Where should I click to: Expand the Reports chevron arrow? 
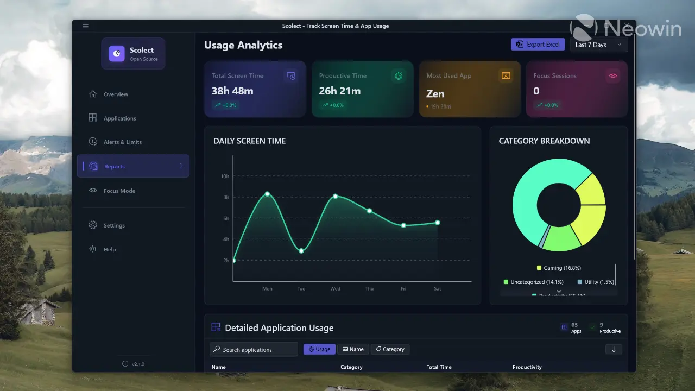[181, 166]
